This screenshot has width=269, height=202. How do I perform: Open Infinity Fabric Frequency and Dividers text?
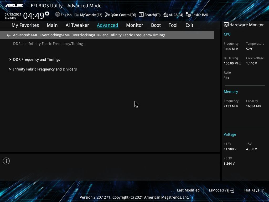tap(45, 69)
